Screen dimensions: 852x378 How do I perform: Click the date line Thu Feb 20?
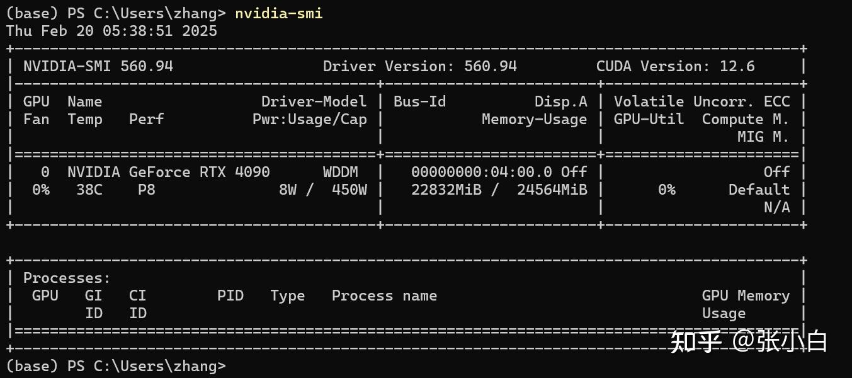coord(111,31)
